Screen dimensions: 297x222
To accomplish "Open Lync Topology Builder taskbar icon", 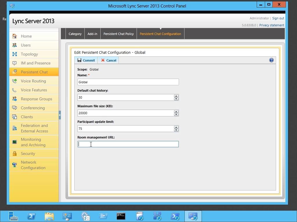I will point(157,216).
